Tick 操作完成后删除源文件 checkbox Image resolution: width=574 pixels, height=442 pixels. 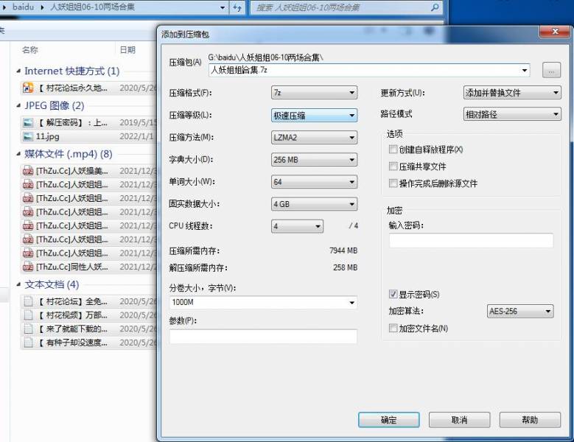pos(393,183)
